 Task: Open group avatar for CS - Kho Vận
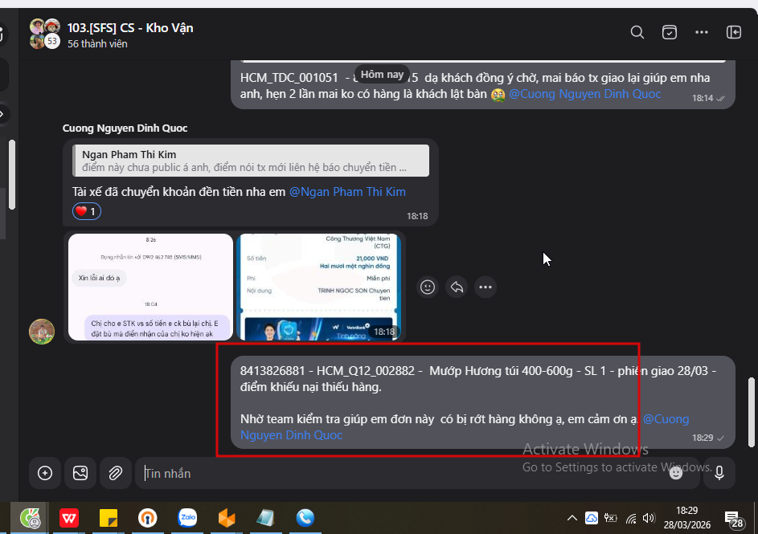click(x=45, y=34)
